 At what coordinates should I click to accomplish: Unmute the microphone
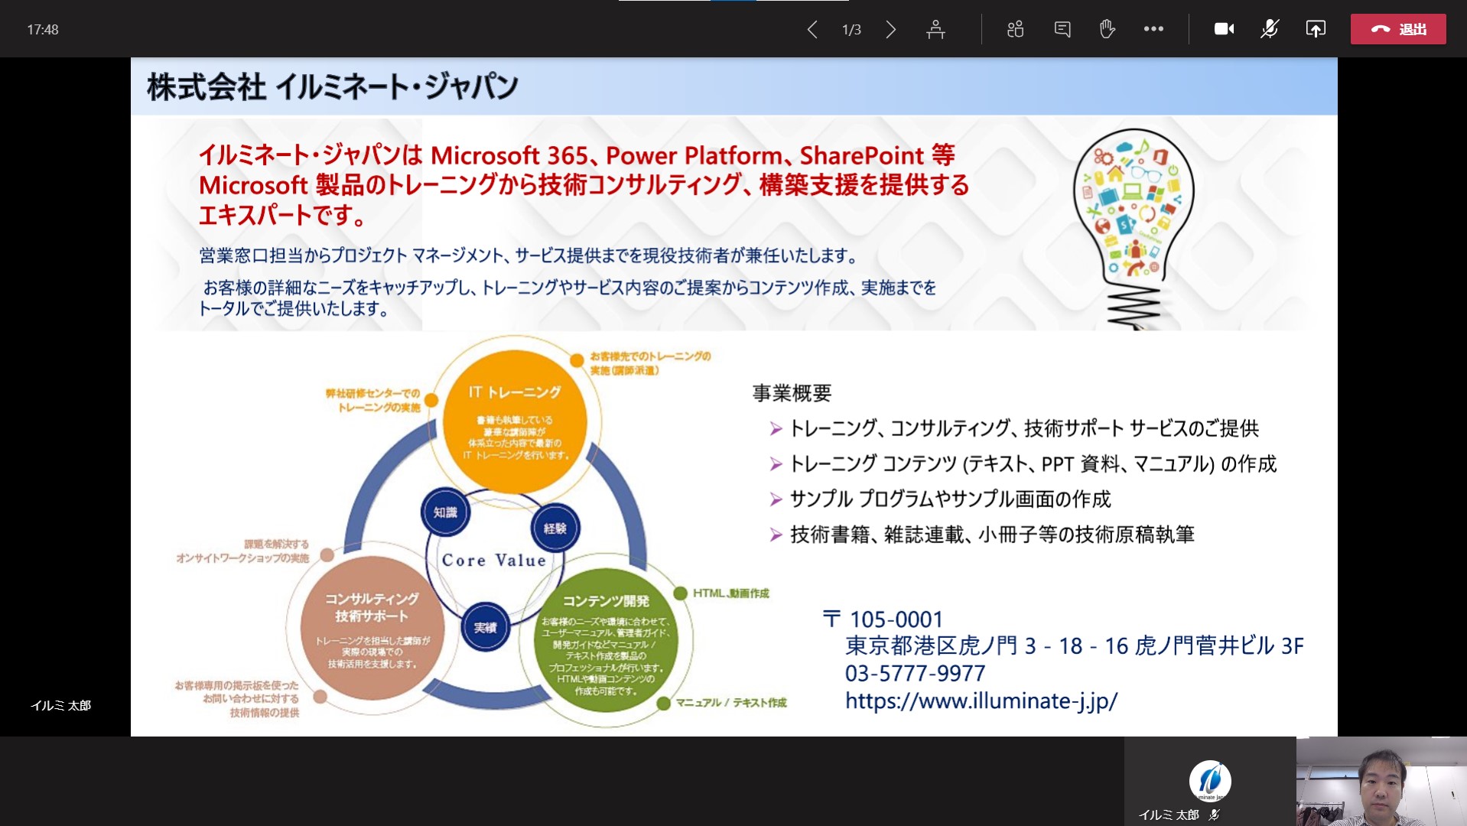click(1270, 30)
